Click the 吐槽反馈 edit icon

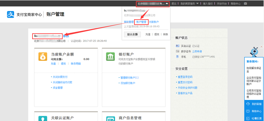pos(248,118)
